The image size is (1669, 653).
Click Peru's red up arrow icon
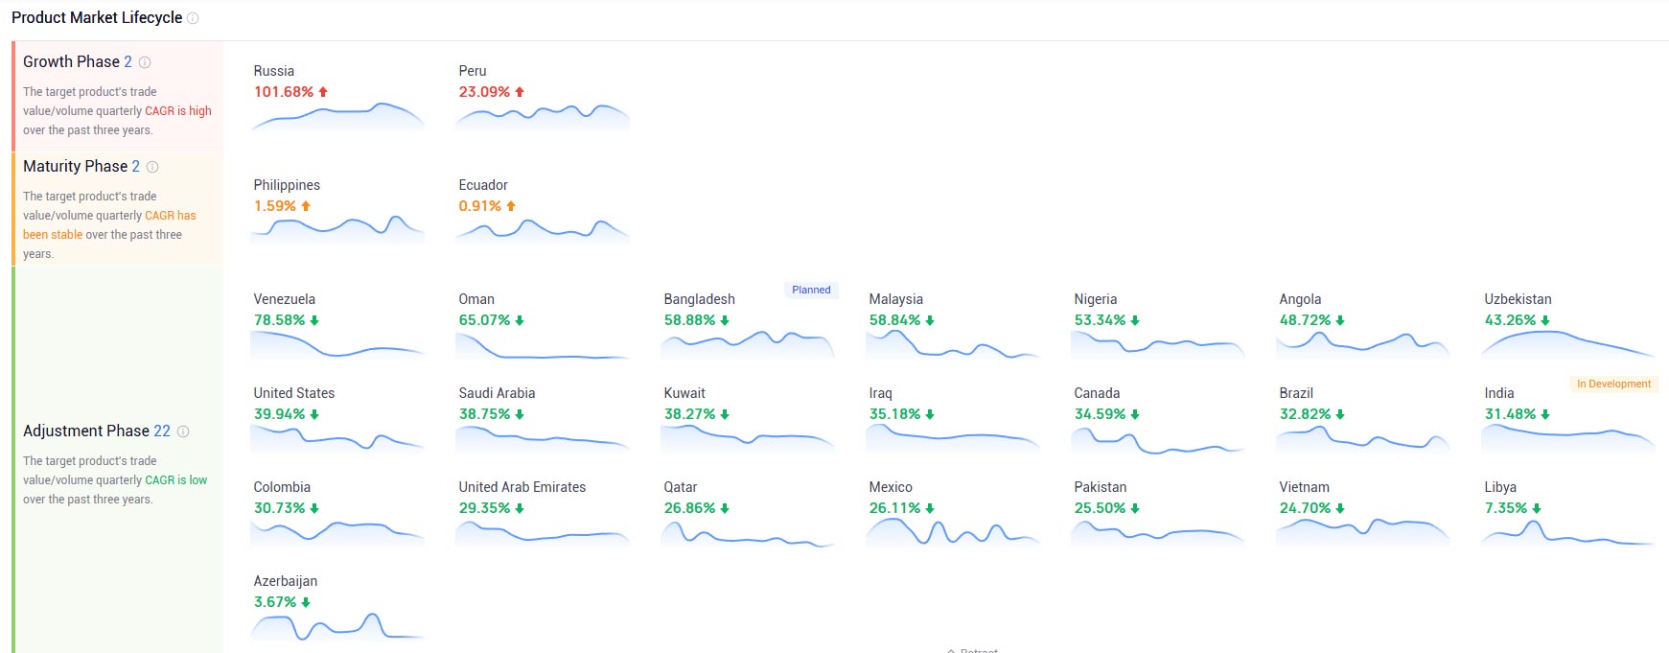click(520, 92)
